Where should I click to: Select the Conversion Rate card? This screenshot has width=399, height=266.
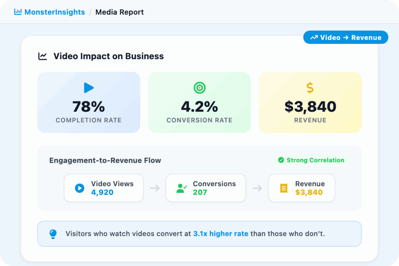coord(199,102)
